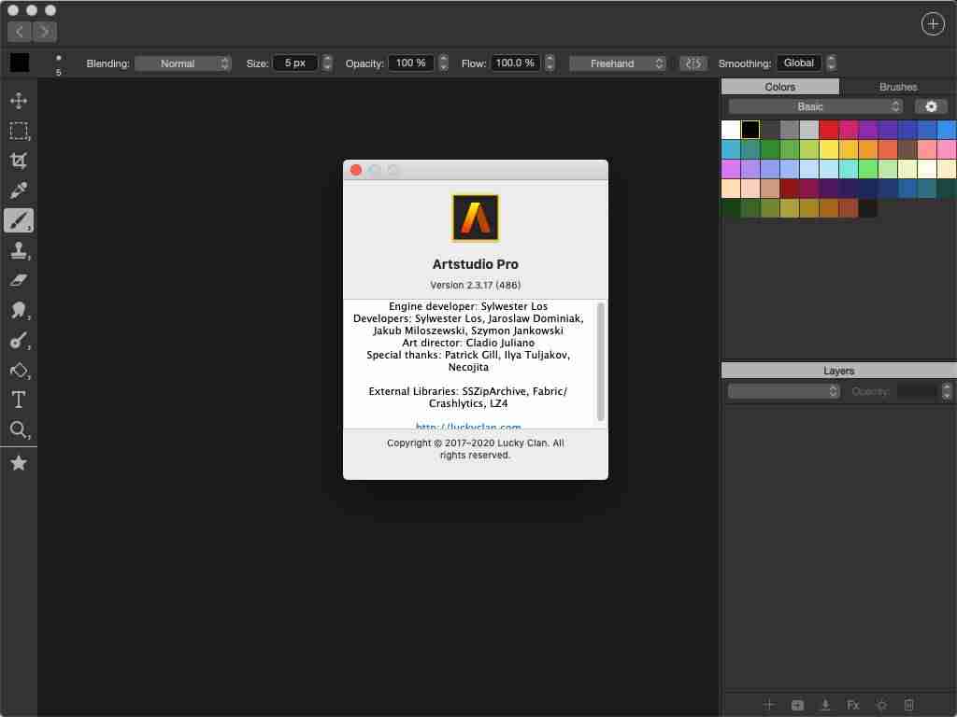
Task: Select the Text tool
Action: [x=19, y=400]
